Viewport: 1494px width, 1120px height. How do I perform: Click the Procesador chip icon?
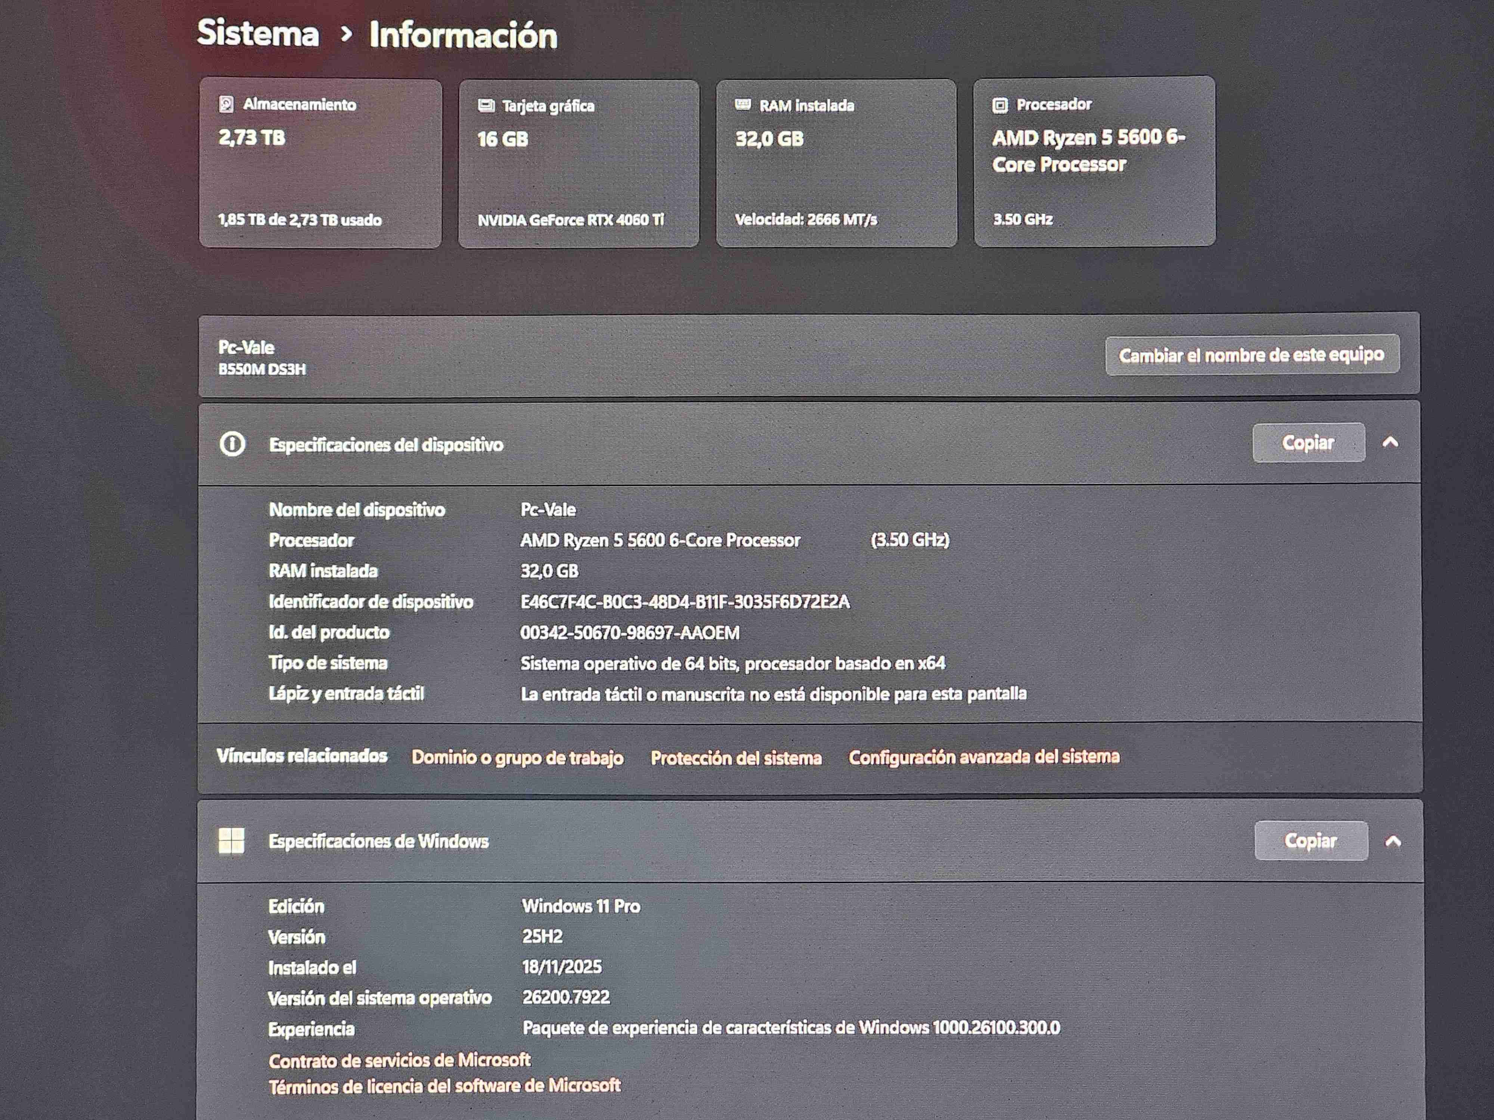click(1000, 105)
